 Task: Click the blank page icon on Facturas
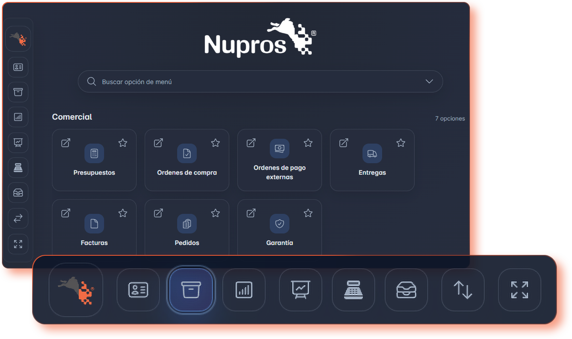(94, 224)
